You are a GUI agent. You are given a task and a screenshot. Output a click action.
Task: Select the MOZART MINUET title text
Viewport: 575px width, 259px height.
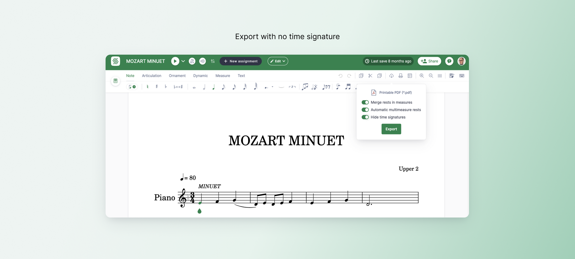tap(286, 141)
